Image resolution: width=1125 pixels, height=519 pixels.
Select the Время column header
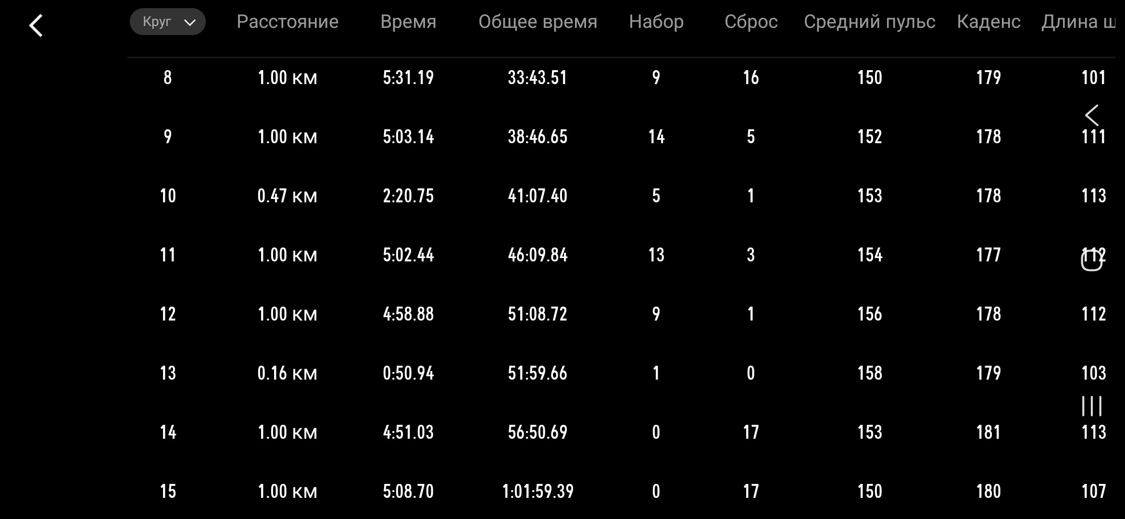tap(408, 22)
